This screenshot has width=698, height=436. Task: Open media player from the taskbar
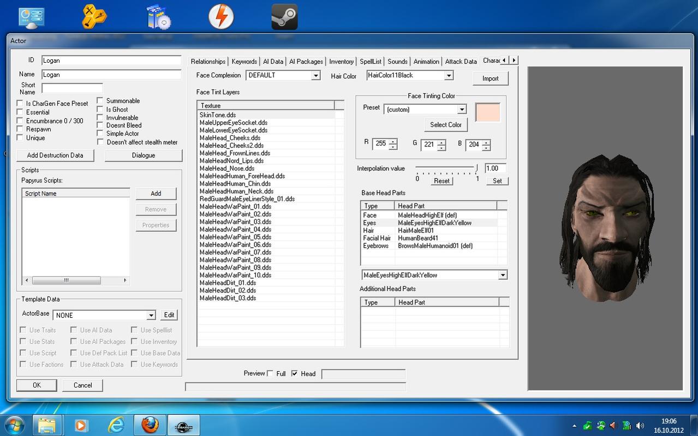click(81, 425)
